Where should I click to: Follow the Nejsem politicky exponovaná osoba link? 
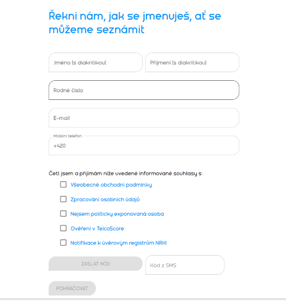tap(117, 214)
